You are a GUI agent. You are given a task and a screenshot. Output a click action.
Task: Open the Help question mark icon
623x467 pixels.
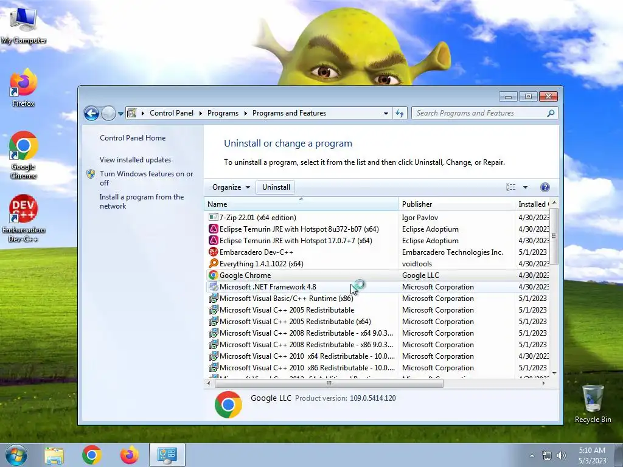[x=545, y=187]
